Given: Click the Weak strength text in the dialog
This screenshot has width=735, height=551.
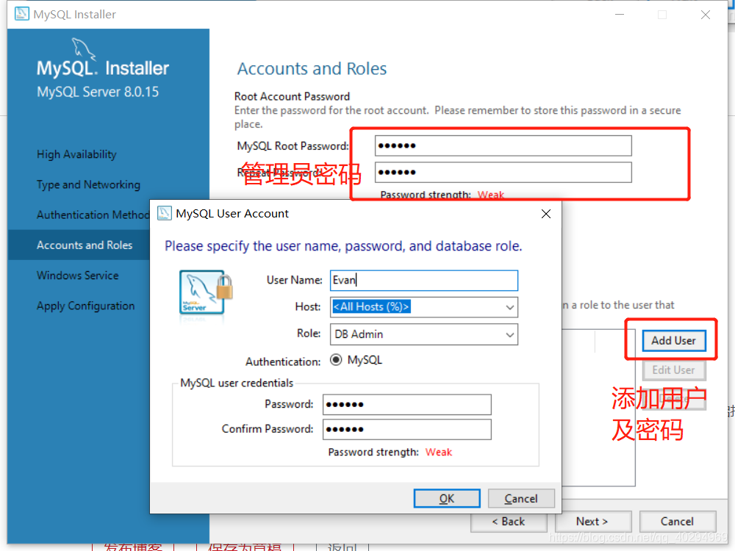Looking at the screenshot, I should pos(439,452).
